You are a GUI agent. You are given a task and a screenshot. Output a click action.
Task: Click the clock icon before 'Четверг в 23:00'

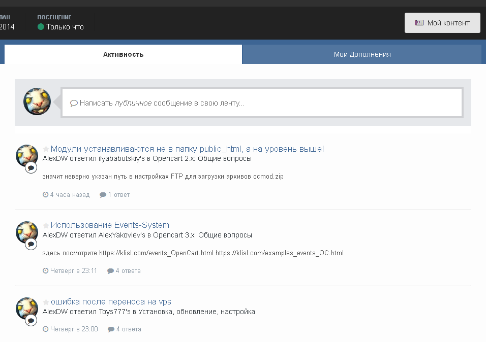point(46,329)
